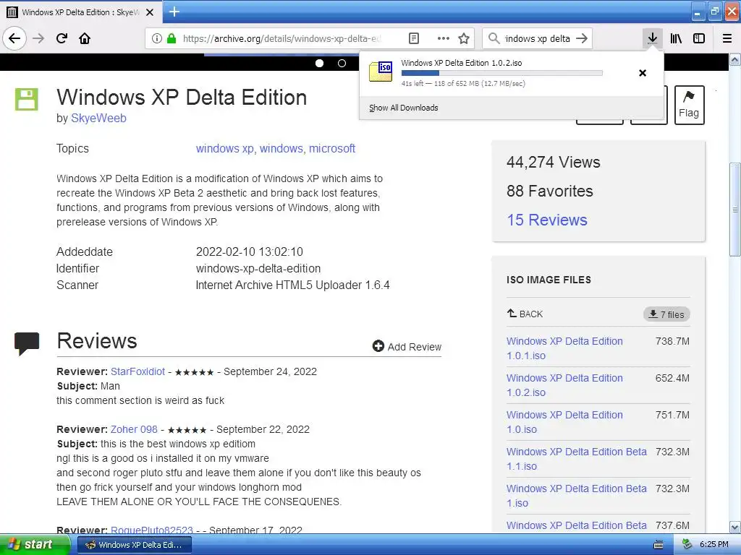The height and width of the screenshot is (555, 741).
Task: Submit search with the arrow button
Action: 582,38
